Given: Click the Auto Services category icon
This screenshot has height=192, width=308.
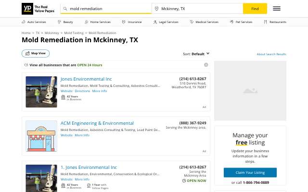Looking at the screenshot, I should (24, 22).
